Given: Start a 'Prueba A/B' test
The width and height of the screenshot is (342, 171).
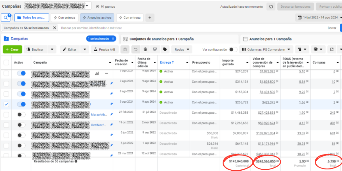Looking at the screenshot, I should coord(105,49).
